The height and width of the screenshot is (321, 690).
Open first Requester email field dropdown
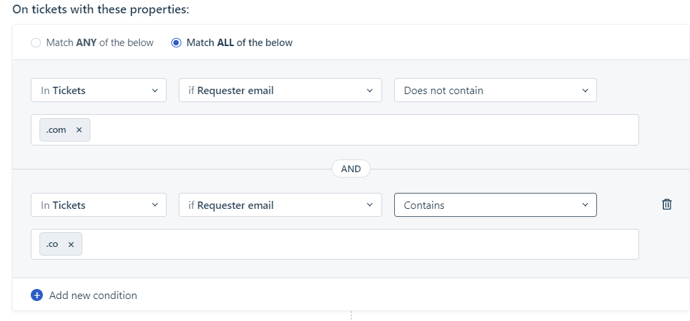tap(280, 91)
